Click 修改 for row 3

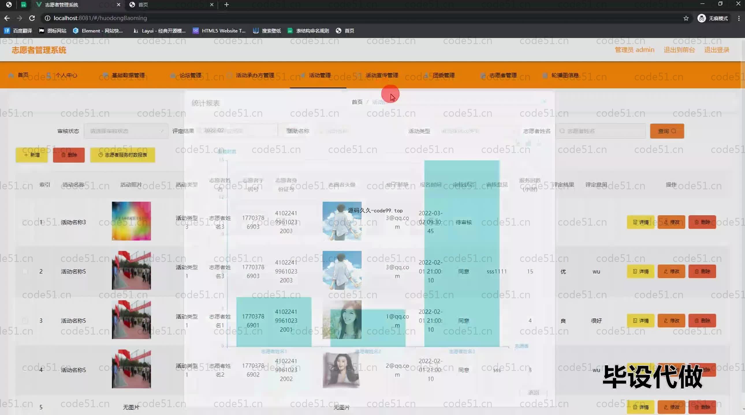point(671,321)
